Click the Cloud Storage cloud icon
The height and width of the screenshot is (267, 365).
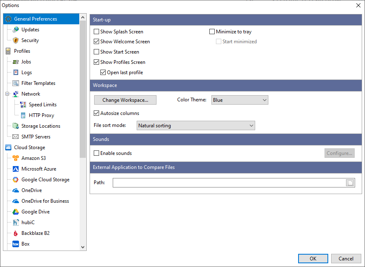8,148
